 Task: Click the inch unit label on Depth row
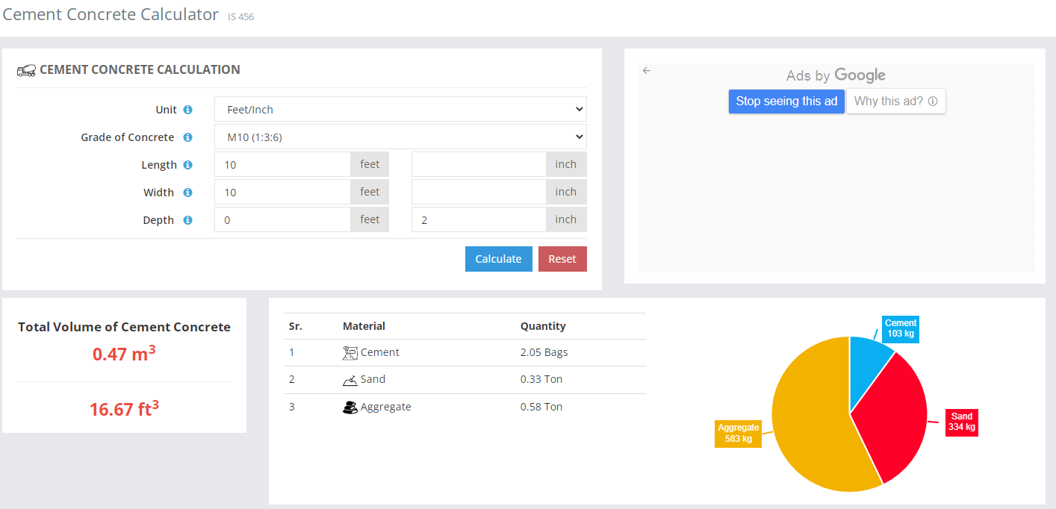pos(566,219)
